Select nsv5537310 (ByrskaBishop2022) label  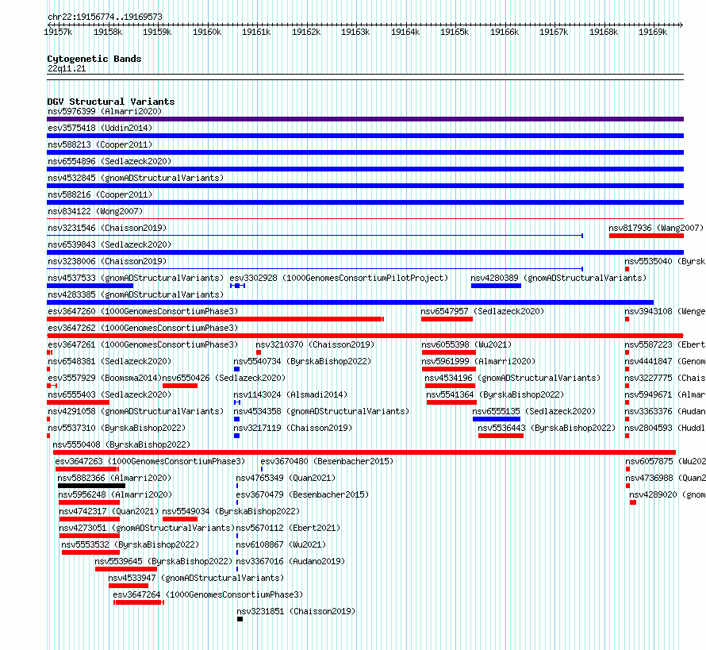pyautogui.click(x=117, y=428)
